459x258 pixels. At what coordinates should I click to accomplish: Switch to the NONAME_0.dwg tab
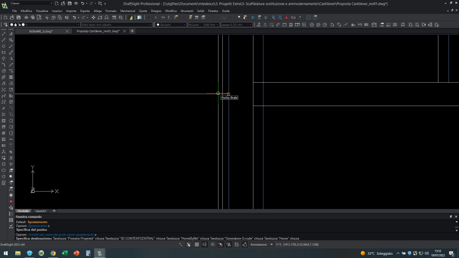pos(41,31)
